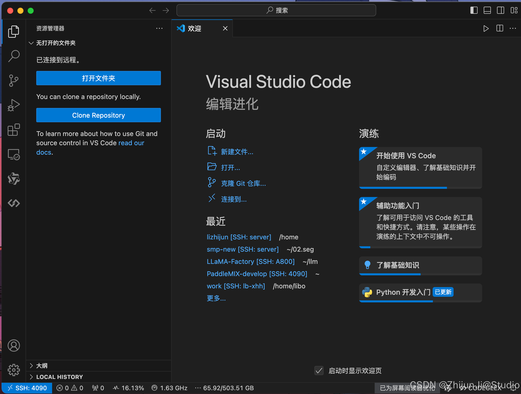Toggle bottom panel layout icon

[487, 10]
